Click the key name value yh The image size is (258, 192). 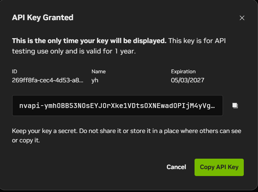coord(95,81)
